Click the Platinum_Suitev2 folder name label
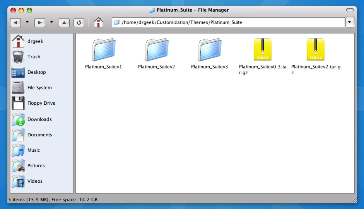This screenshot has height=209, width=364. coord(156,67)
